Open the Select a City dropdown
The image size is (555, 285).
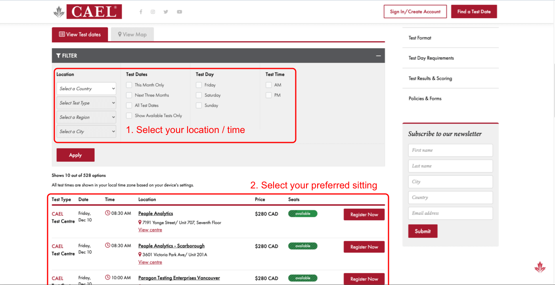pyautogui.click(x=86, y=131)
